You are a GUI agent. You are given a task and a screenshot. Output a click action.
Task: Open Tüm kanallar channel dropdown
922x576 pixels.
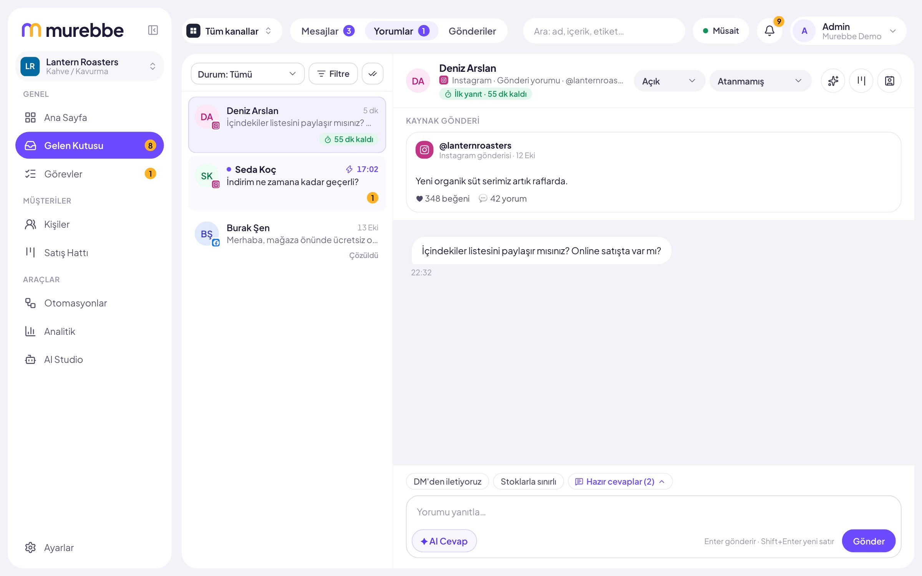point(232,31)
